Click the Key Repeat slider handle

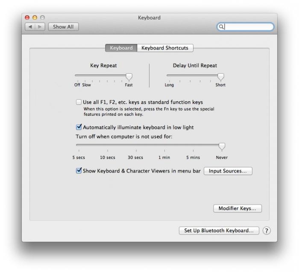tap(129, 76)
